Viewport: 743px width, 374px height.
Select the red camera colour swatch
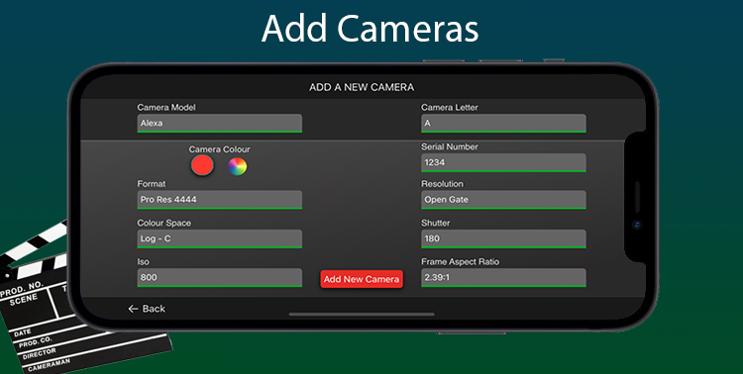pos(202,165)
